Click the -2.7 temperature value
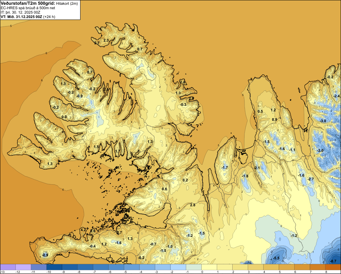This screenshot has width=341, height=274. pyautogui.click(x=311, y=179)
